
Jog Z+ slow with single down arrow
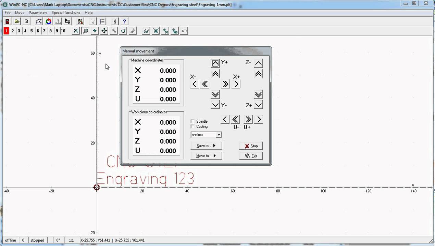(258, 105)
